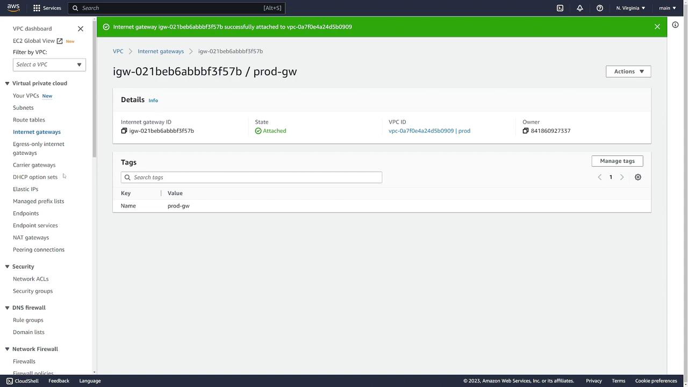Image resolution: width=688 pixels, height=387 pixels.
Task: Open Subnets in the sidebar
Action: coord(23,107)
